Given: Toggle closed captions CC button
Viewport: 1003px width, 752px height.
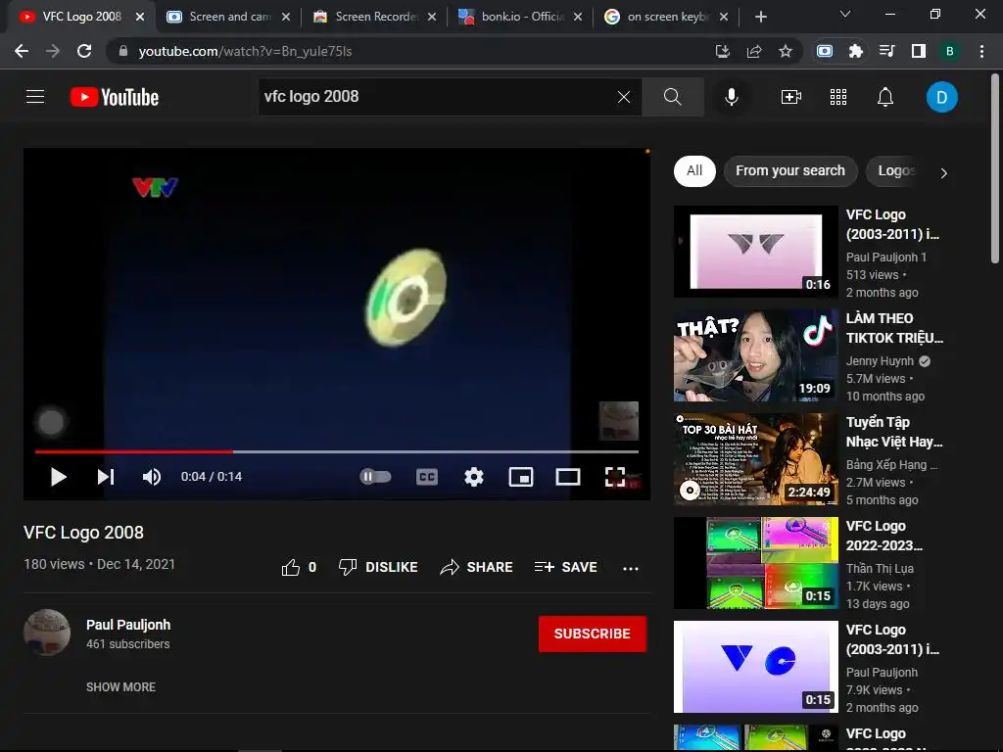Looking at the screenshot, I should pyautogui.click(x=427, y=477).
